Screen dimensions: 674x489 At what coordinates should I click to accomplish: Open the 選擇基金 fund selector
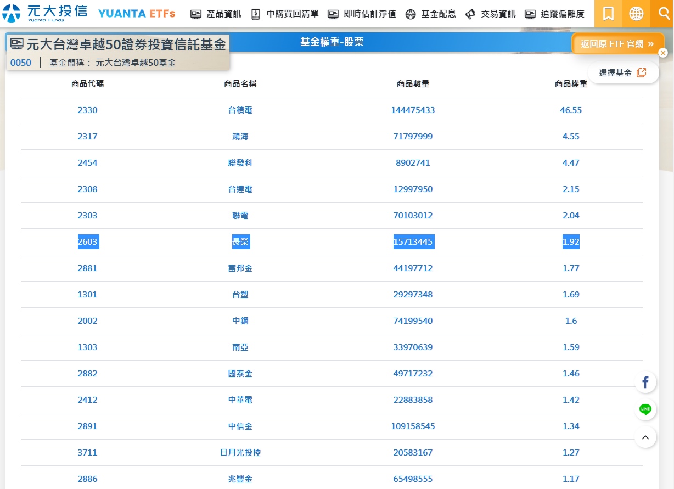[623, 72]
